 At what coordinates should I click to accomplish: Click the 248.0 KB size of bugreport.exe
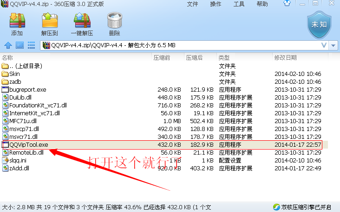169,90
